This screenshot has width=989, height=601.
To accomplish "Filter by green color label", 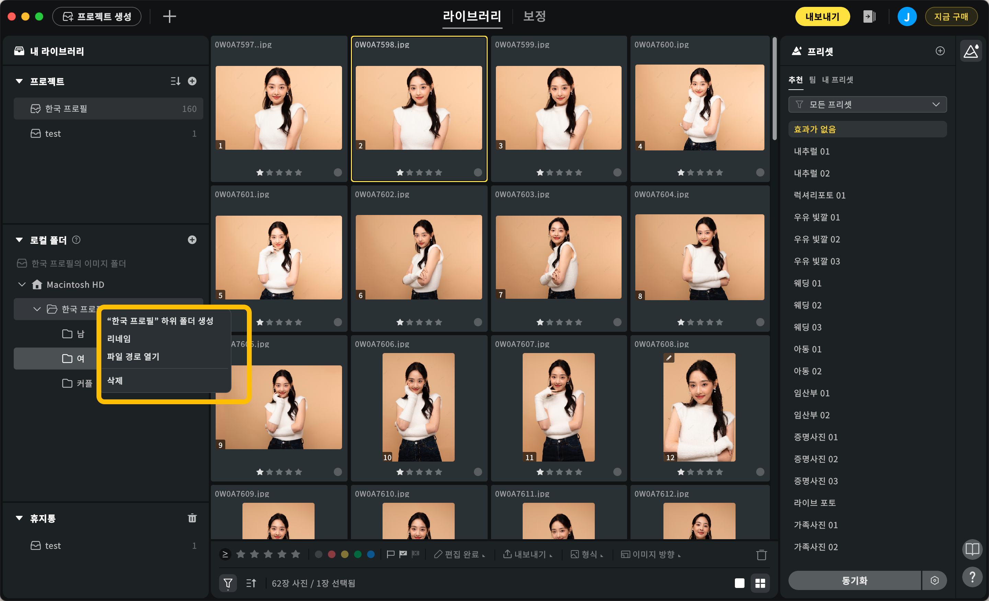I will (357, 554).
